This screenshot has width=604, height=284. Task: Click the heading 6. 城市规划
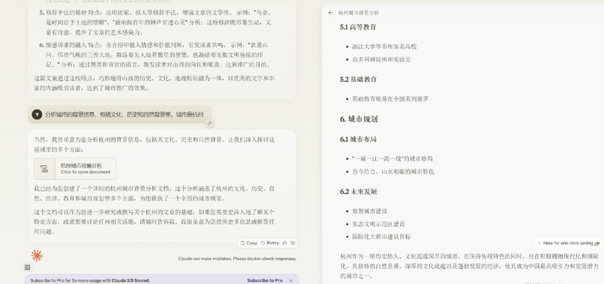click(358, 119)
